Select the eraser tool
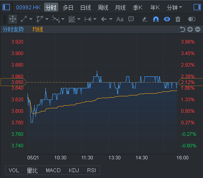Image resolution: width=203 pixels, height=178 pixels. click(145, 19)
